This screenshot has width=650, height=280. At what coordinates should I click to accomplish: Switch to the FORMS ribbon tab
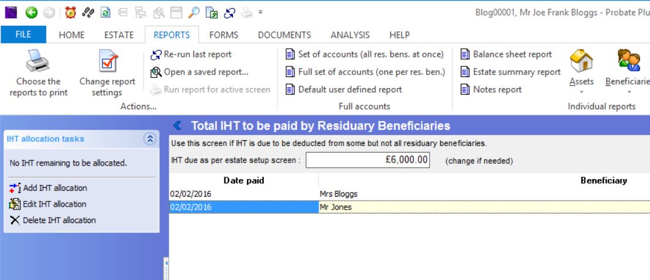223,35
